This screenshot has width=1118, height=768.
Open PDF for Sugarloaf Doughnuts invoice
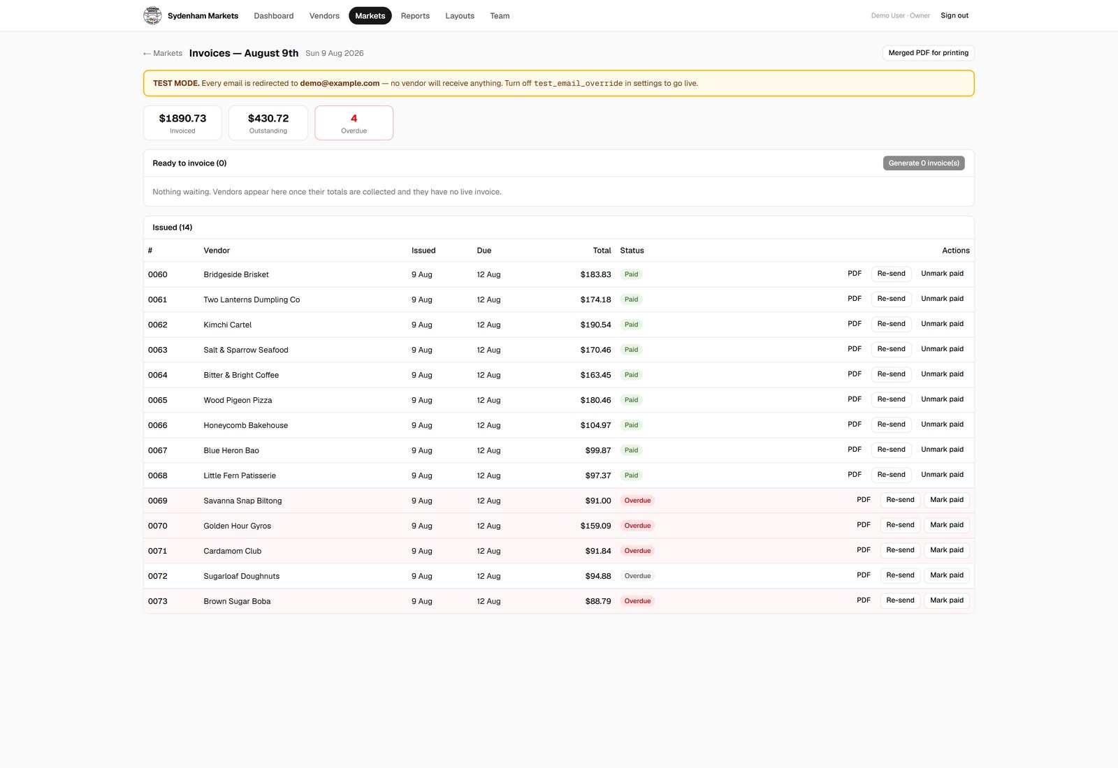(864, 575)
